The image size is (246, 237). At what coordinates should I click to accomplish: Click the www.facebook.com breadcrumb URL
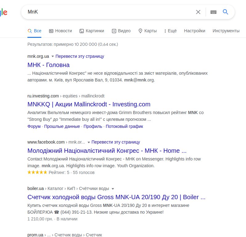coord(56,142)
